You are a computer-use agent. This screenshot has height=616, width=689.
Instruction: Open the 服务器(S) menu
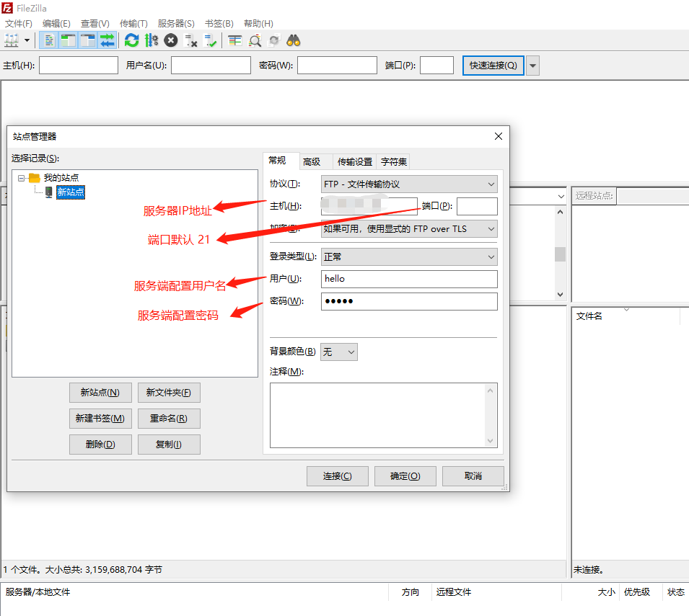coord(176,23)
